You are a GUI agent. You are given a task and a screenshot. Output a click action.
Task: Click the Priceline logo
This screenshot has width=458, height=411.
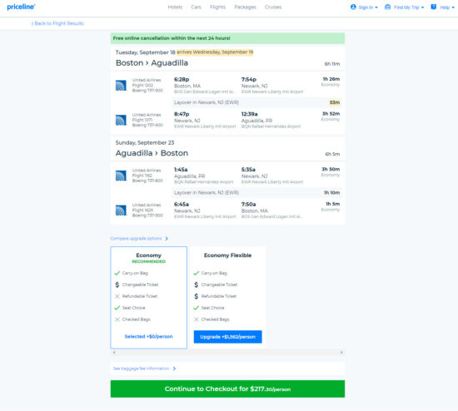coord(21,7)
